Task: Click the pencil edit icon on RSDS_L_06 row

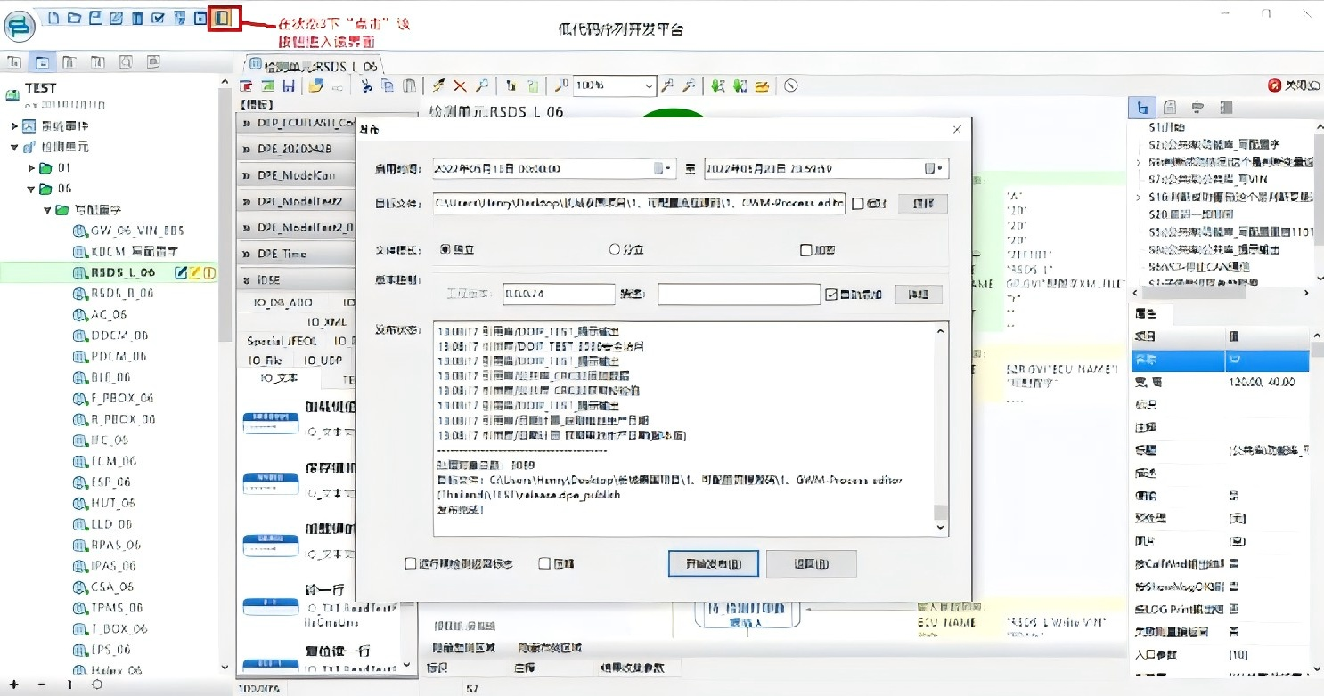Action: [x=182, y=272]
